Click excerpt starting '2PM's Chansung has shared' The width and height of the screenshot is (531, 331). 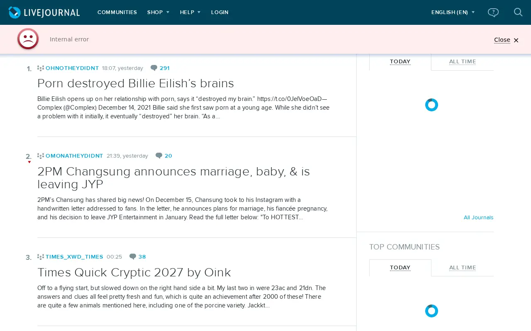[183, 209]
